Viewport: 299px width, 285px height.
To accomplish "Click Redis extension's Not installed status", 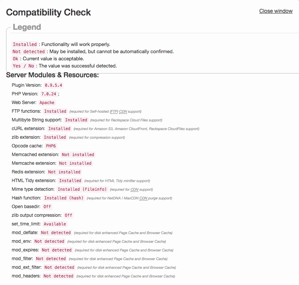I will pyautogui.click(x=64, y=172).
